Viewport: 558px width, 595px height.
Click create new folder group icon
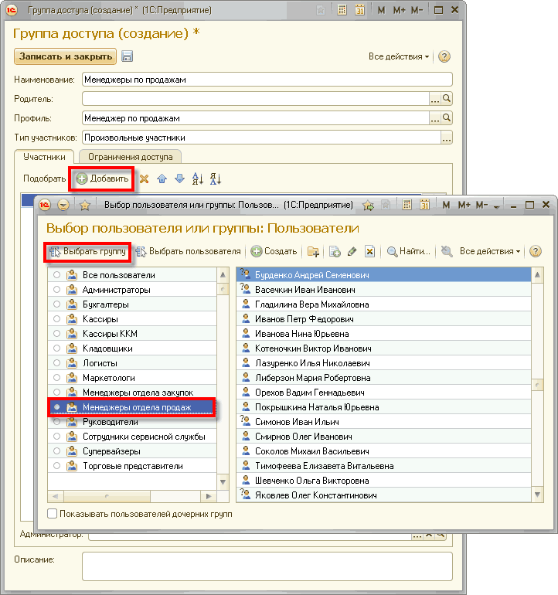(313, 251)
